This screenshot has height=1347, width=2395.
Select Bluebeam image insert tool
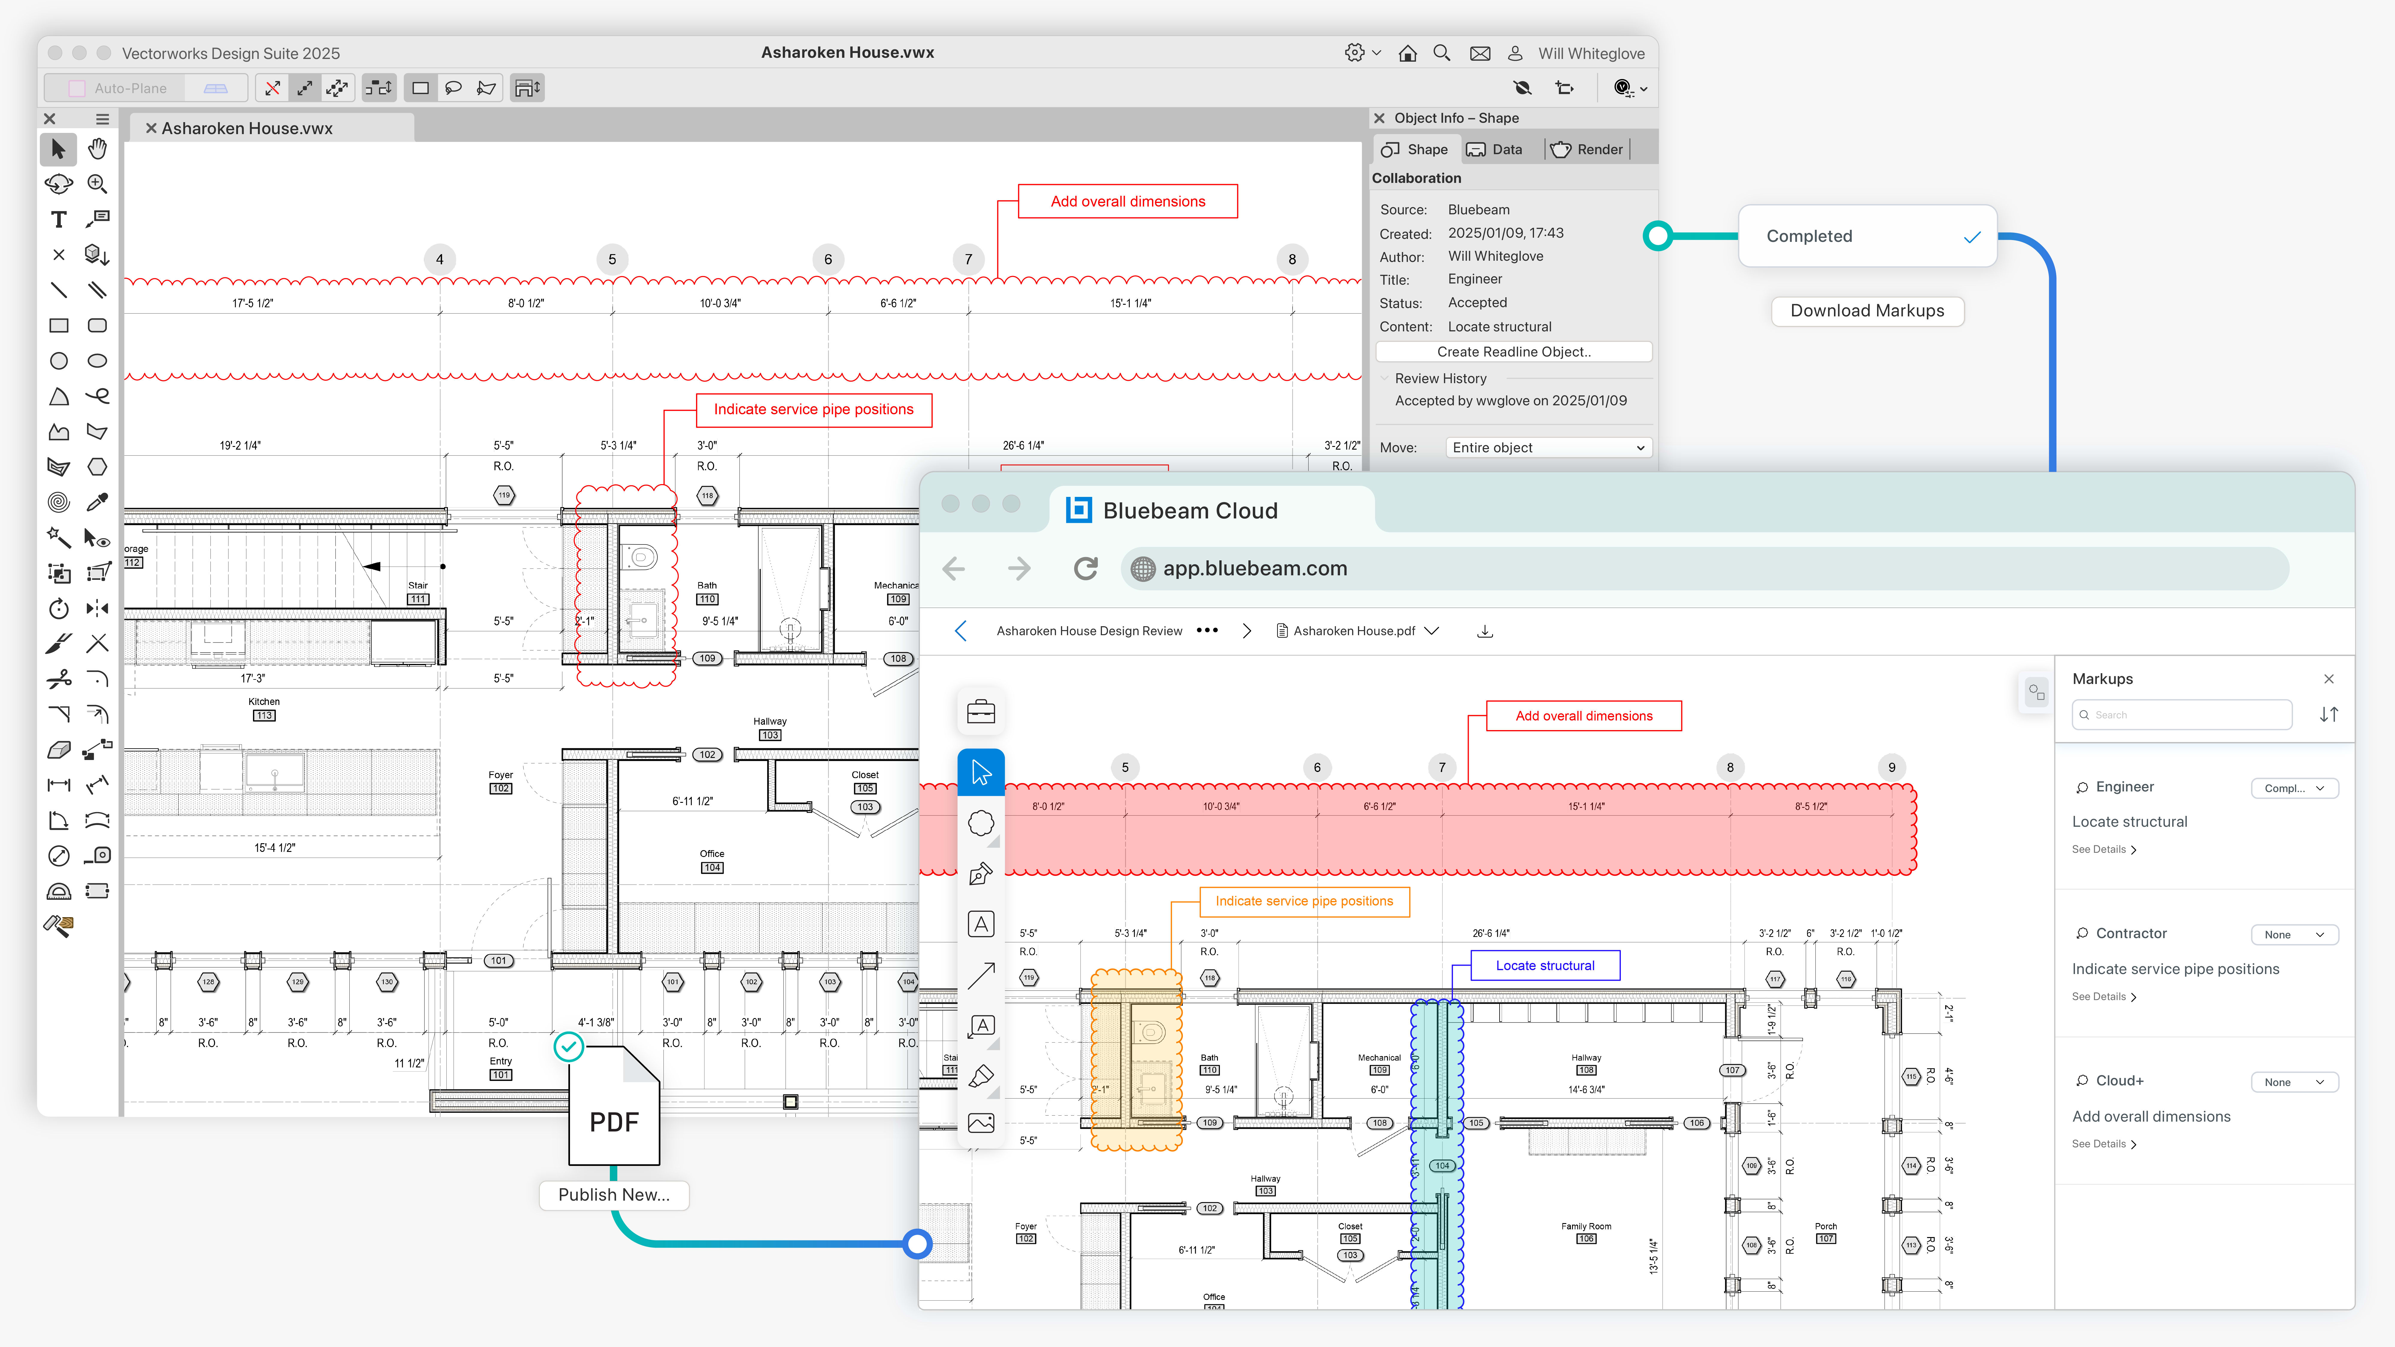981,1123
